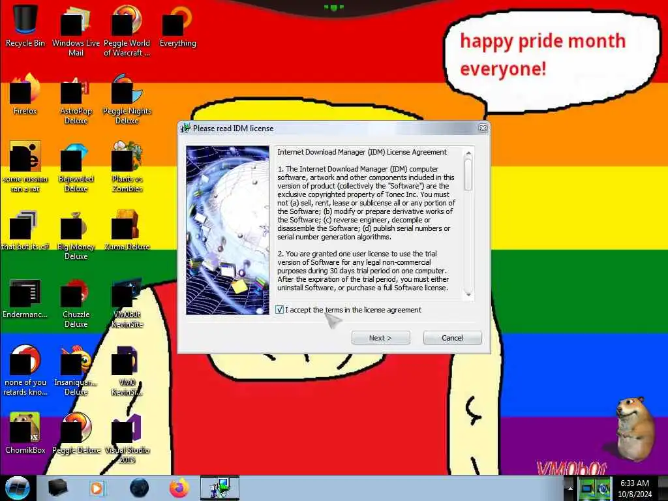Open the Recycle Bin desktop icon

[x=25, y=25]
